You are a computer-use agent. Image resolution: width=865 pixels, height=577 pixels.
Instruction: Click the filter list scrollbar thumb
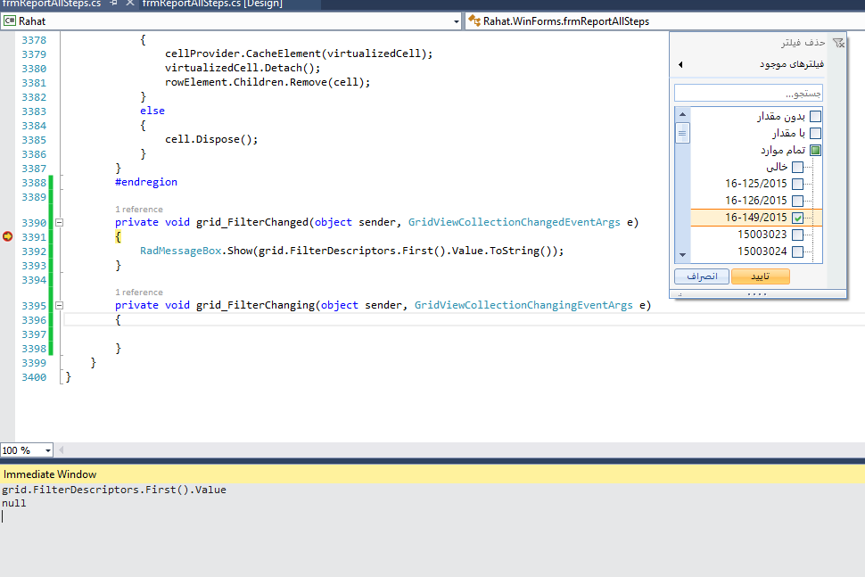click(x=682, y=133)
